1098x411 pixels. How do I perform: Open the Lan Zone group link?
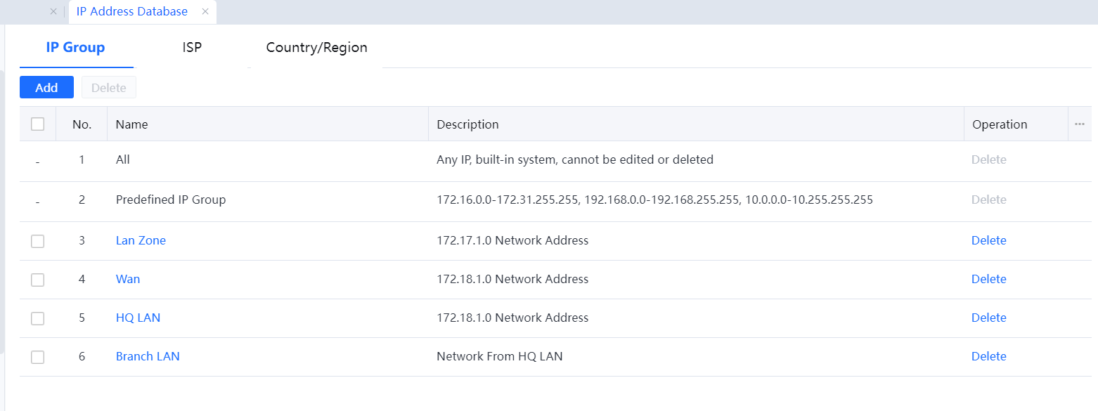tap(141, 240)
